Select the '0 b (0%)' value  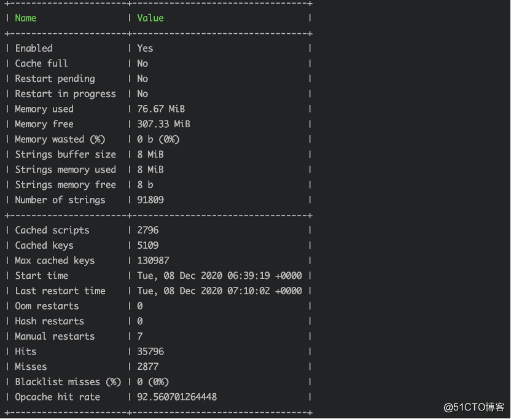point(158,139)
